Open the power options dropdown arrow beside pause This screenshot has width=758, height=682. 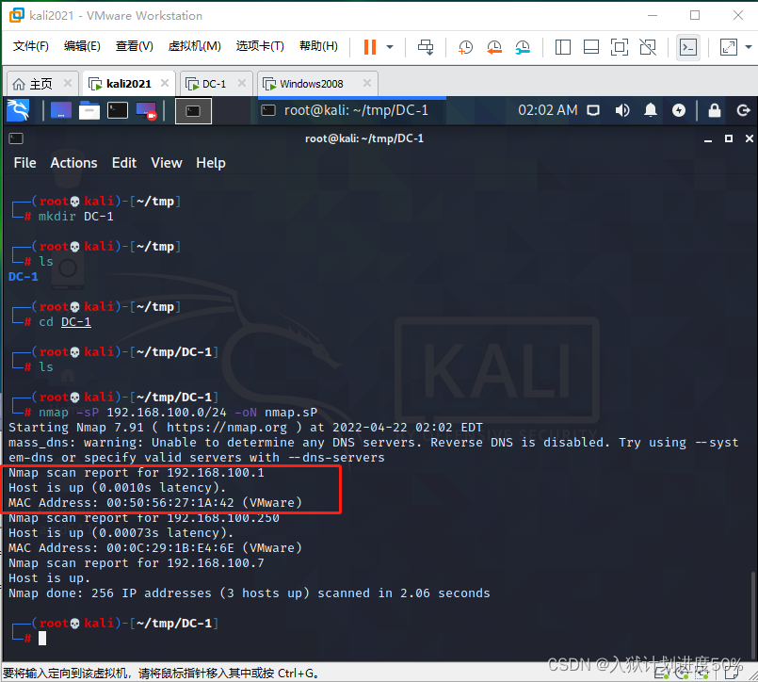pos(390,47)
